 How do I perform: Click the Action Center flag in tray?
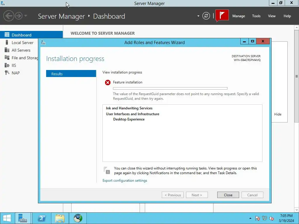coord(258,218)
